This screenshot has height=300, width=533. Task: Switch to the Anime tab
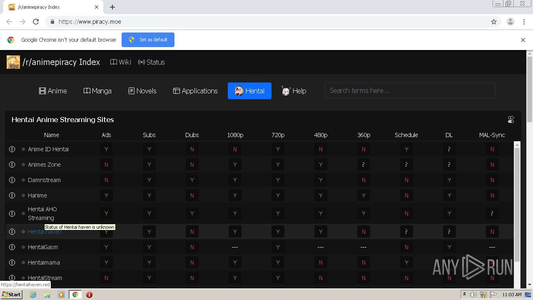pos(53,91)
